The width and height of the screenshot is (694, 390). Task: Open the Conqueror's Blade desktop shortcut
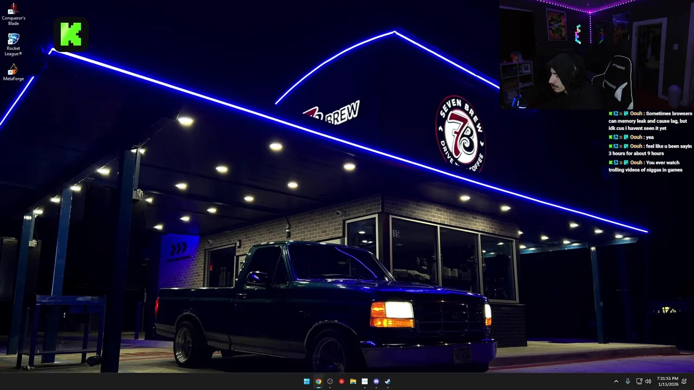pos(13,15)
